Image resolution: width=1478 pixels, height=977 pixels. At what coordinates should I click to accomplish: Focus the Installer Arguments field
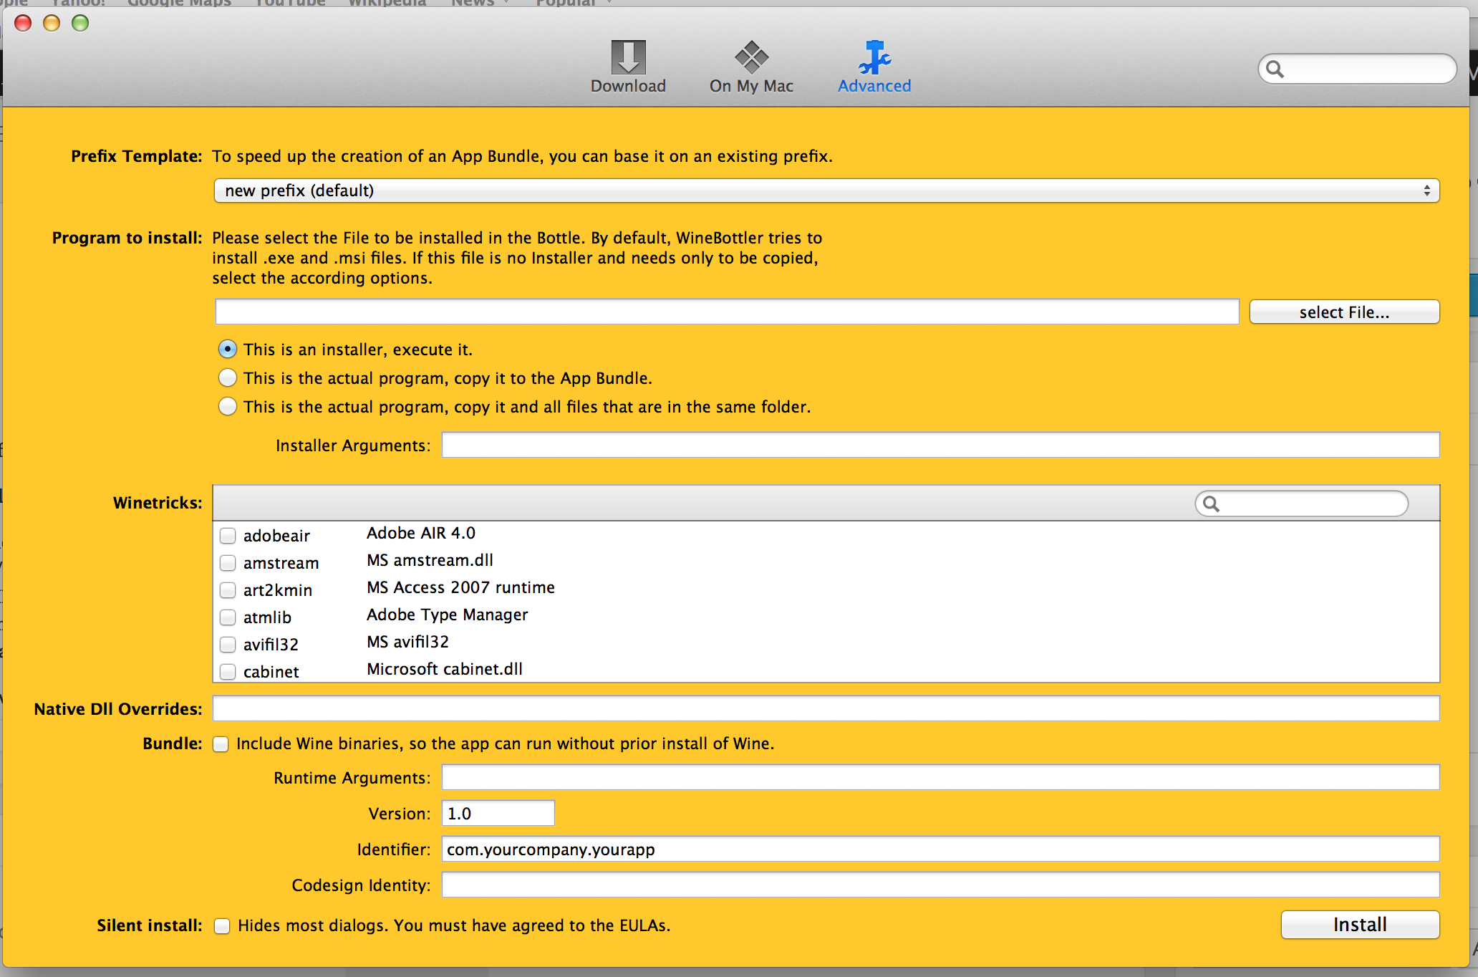(940, 445)
